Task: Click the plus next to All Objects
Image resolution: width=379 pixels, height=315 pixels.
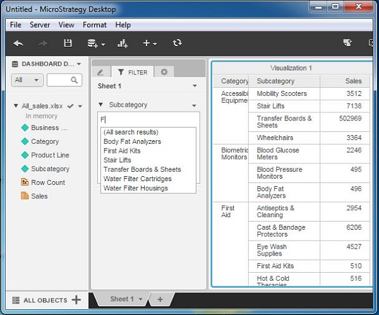Action: pyautogui.click(x=76, y=300)
